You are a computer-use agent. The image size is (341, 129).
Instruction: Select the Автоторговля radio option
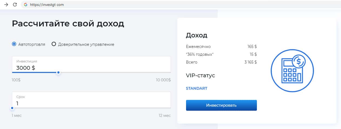[14, 44]
